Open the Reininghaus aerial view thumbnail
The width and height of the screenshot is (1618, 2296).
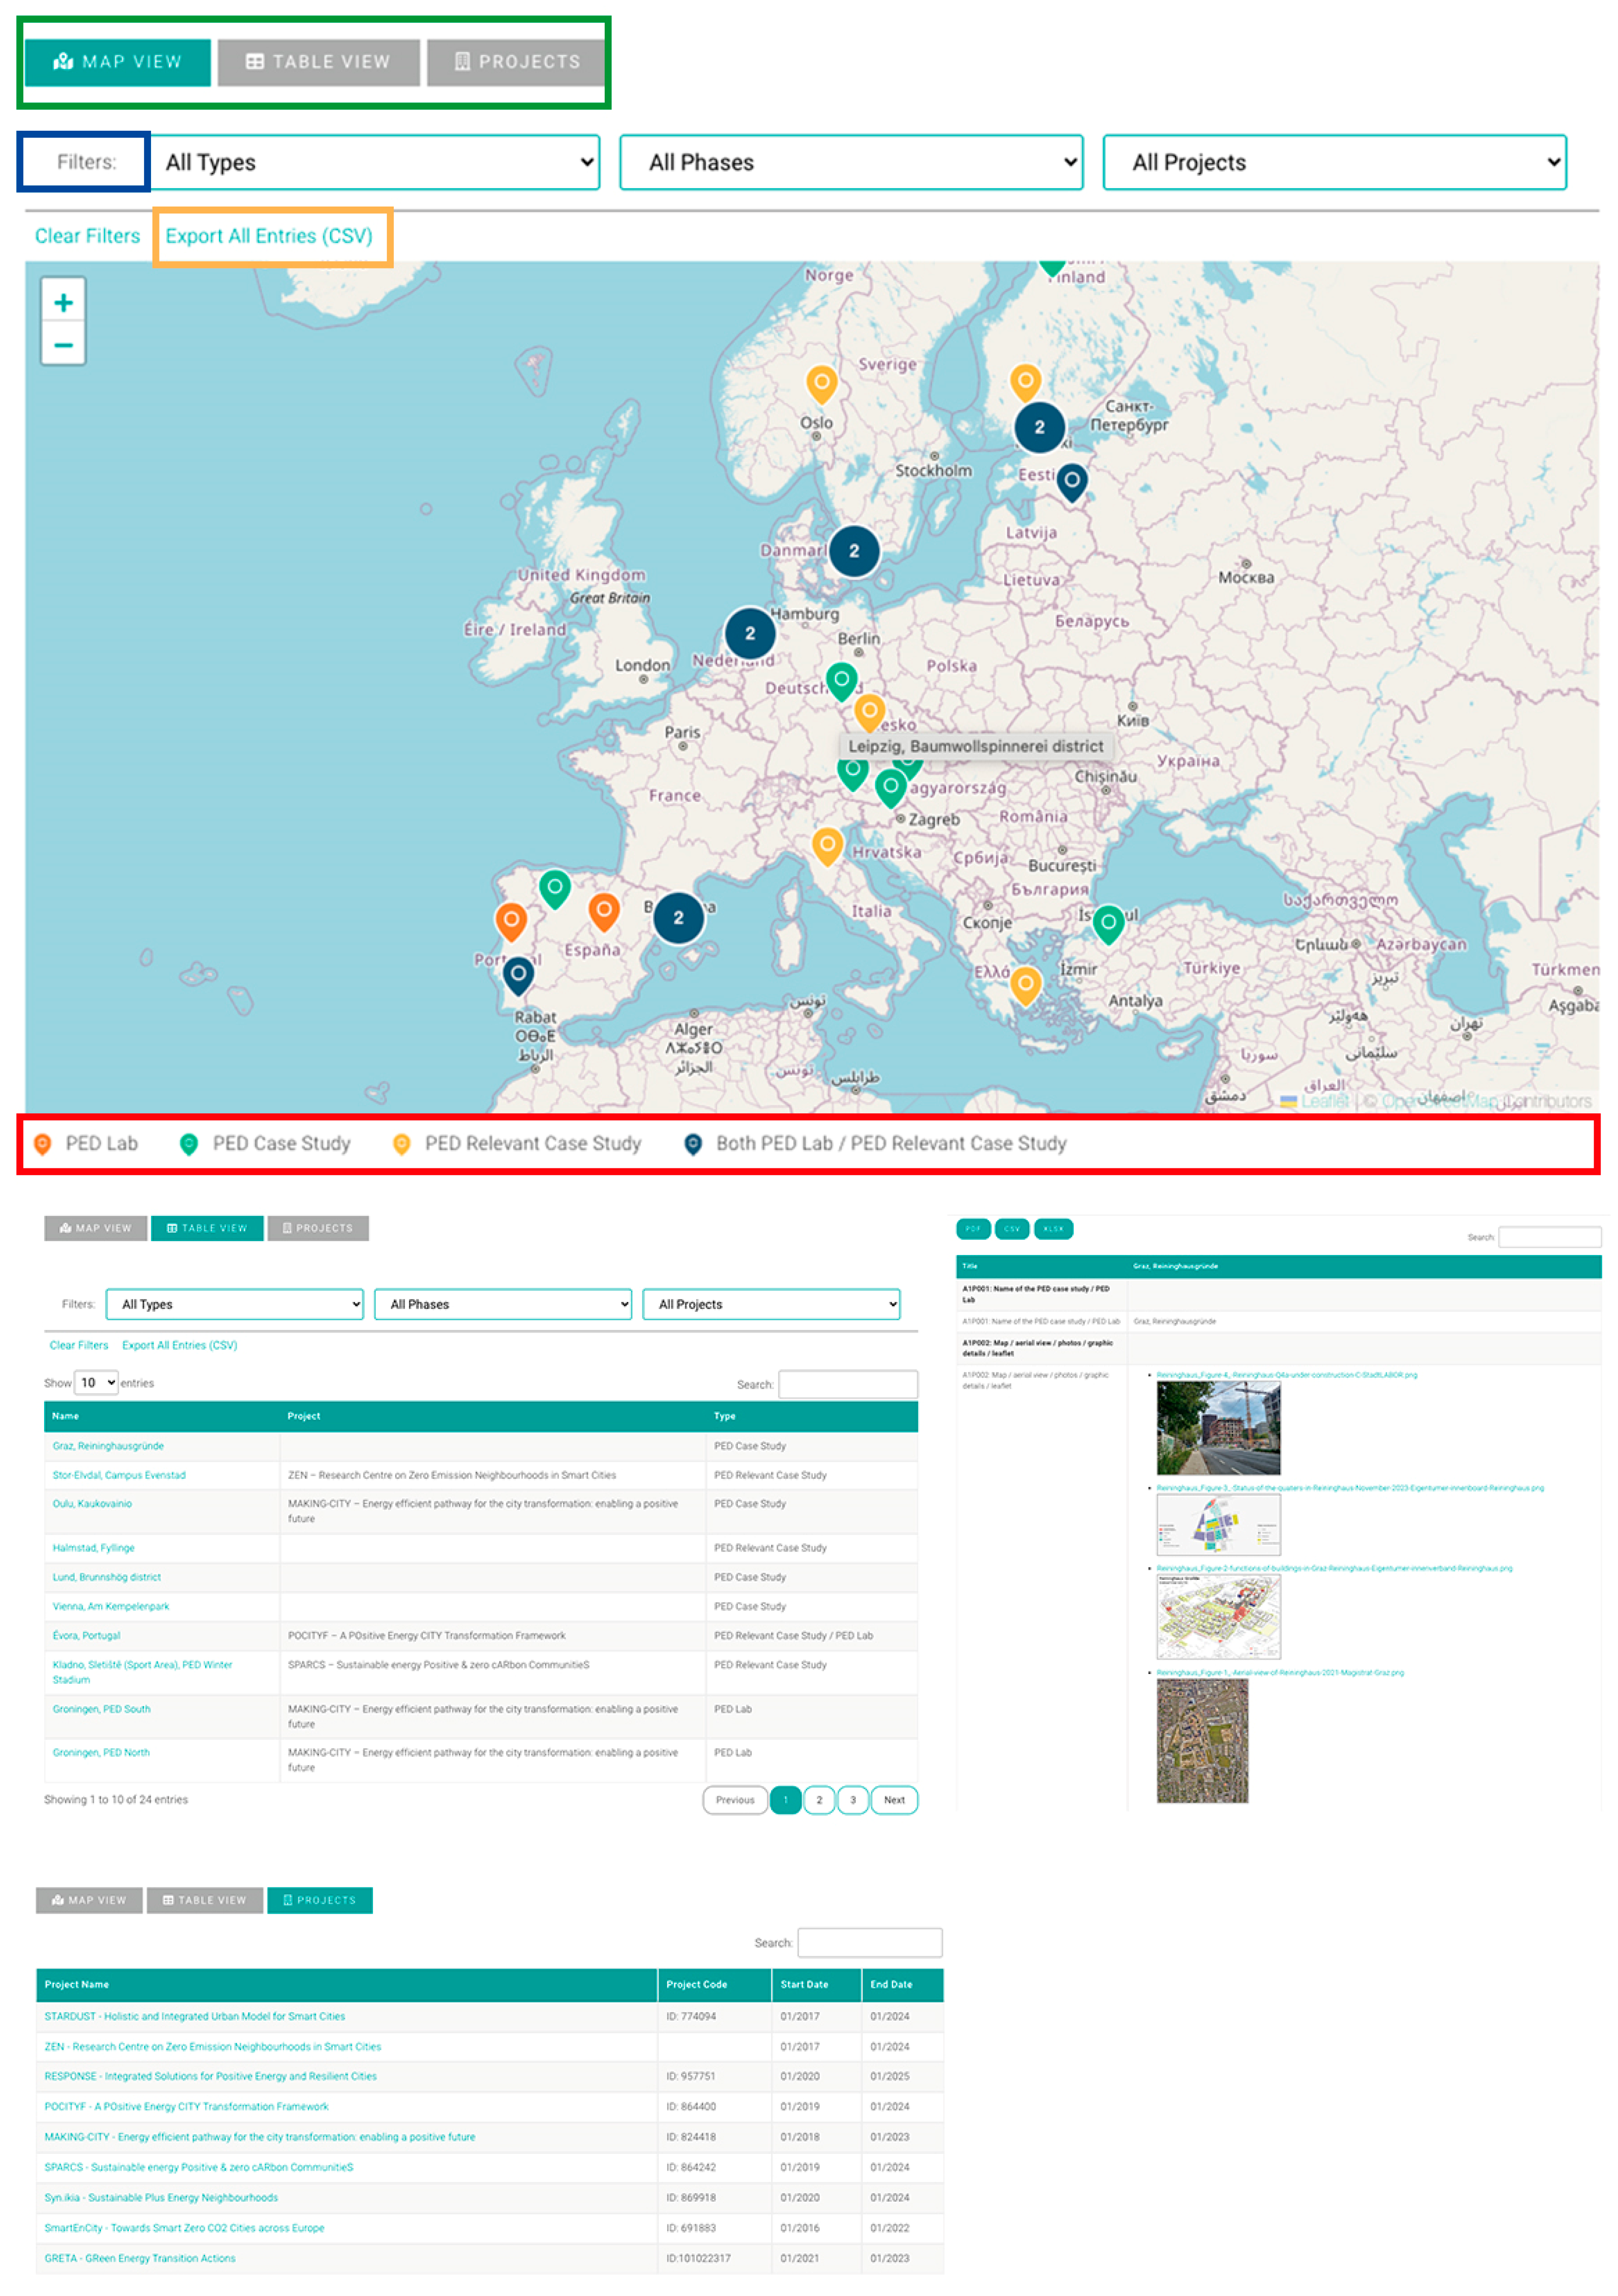click(1201, 1740)
